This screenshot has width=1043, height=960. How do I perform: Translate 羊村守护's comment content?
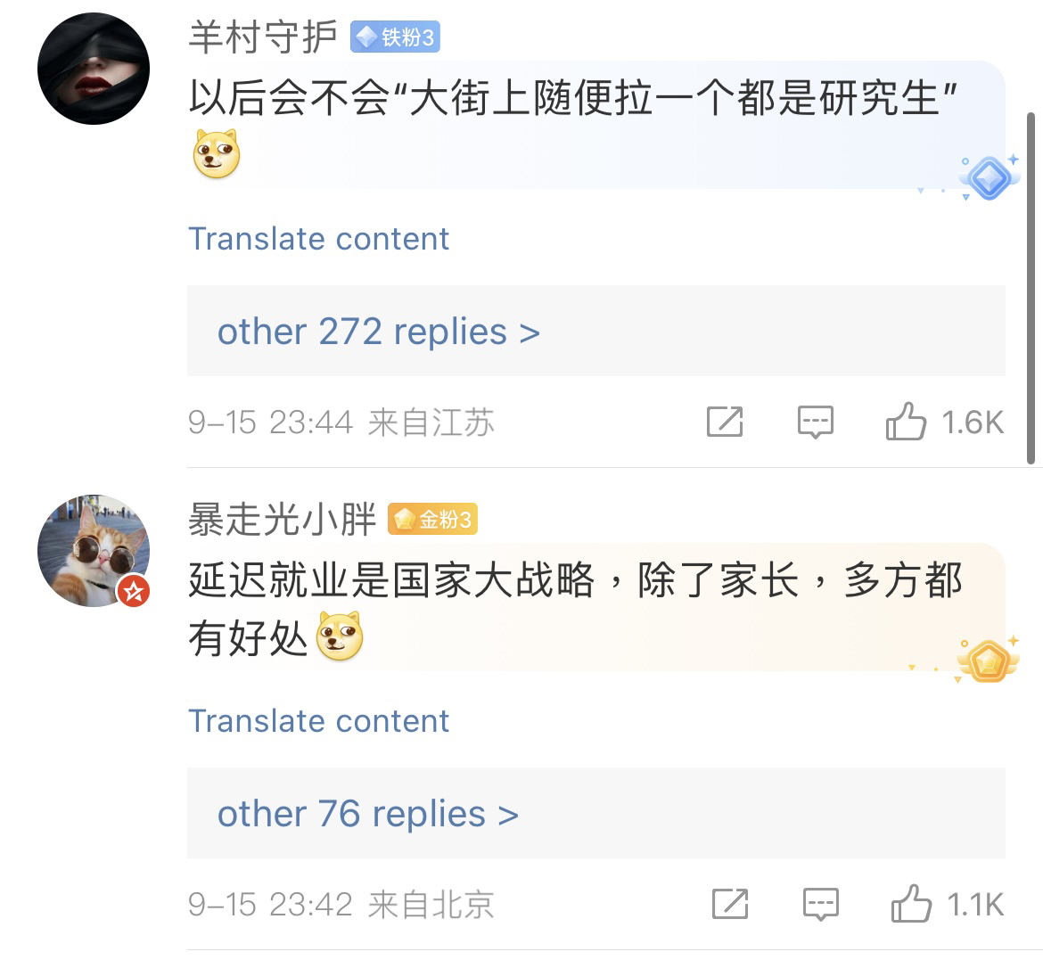coord(318,239)
